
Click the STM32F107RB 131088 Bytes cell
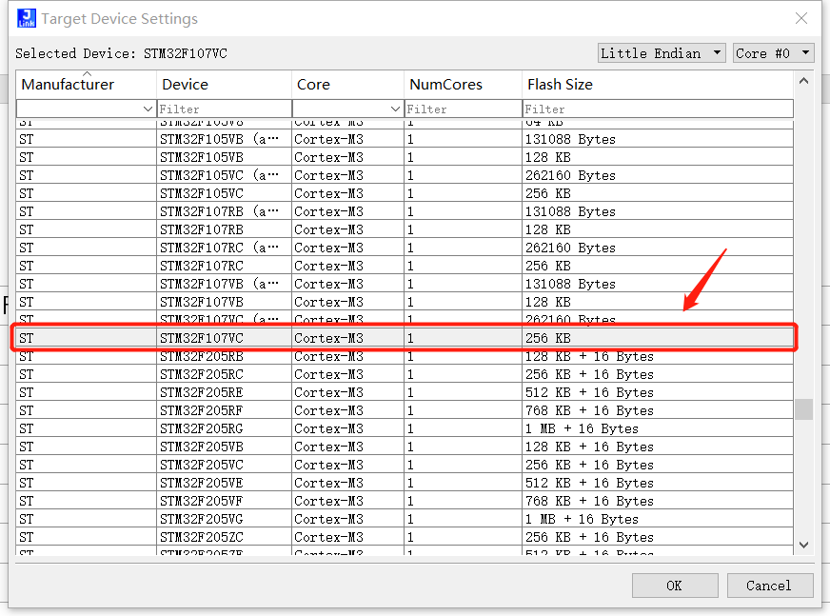pyautogui.click(x=658, y=211)
